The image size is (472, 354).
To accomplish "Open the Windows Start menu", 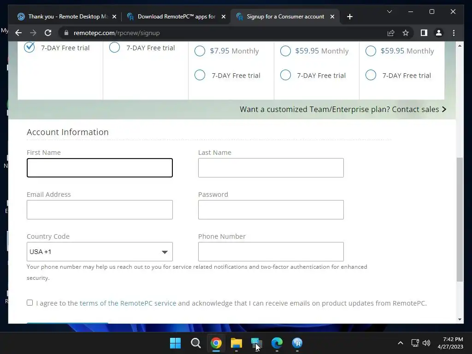I will point(175,343).
